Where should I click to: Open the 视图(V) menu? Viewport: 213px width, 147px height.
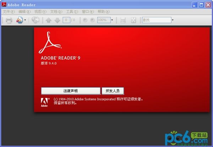coord(40,12)
